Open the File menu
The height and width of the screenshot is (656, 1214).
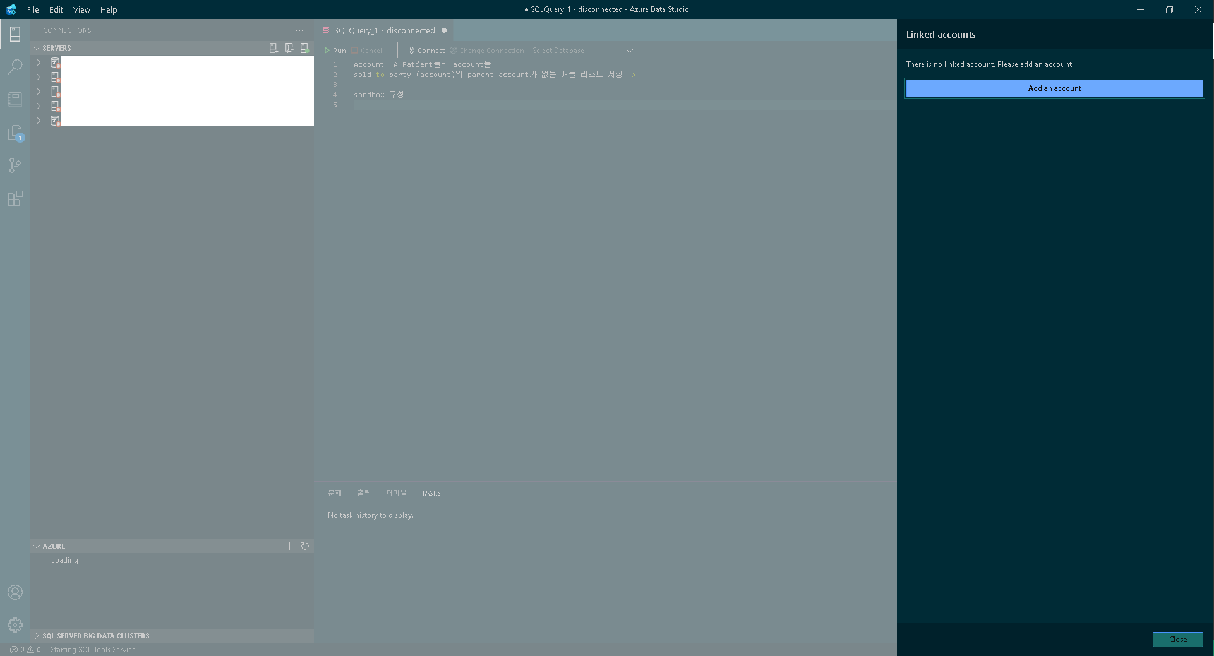(x=33, y=9)
